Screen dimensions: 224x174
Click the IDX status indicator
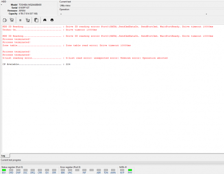tap(47, 170)
